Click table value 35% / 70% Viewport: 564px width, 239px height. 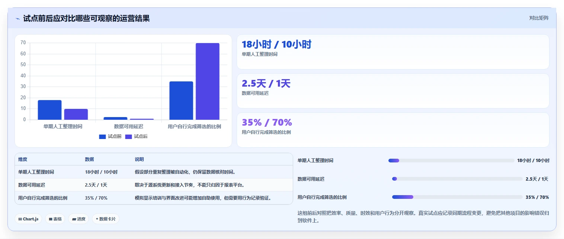(96, 198)
